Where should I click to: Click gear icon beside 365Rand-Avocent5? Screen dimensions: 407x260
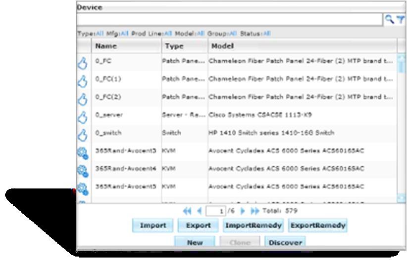click(83, 189)
